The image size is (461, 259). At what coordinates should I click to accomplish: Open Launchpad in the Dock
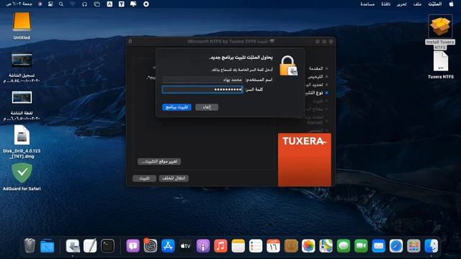413,246
